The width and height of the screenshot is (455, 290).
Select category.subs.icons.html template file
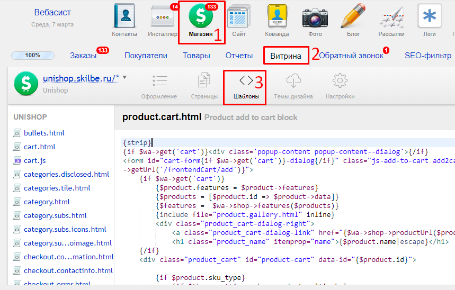[x=65, y=229]
